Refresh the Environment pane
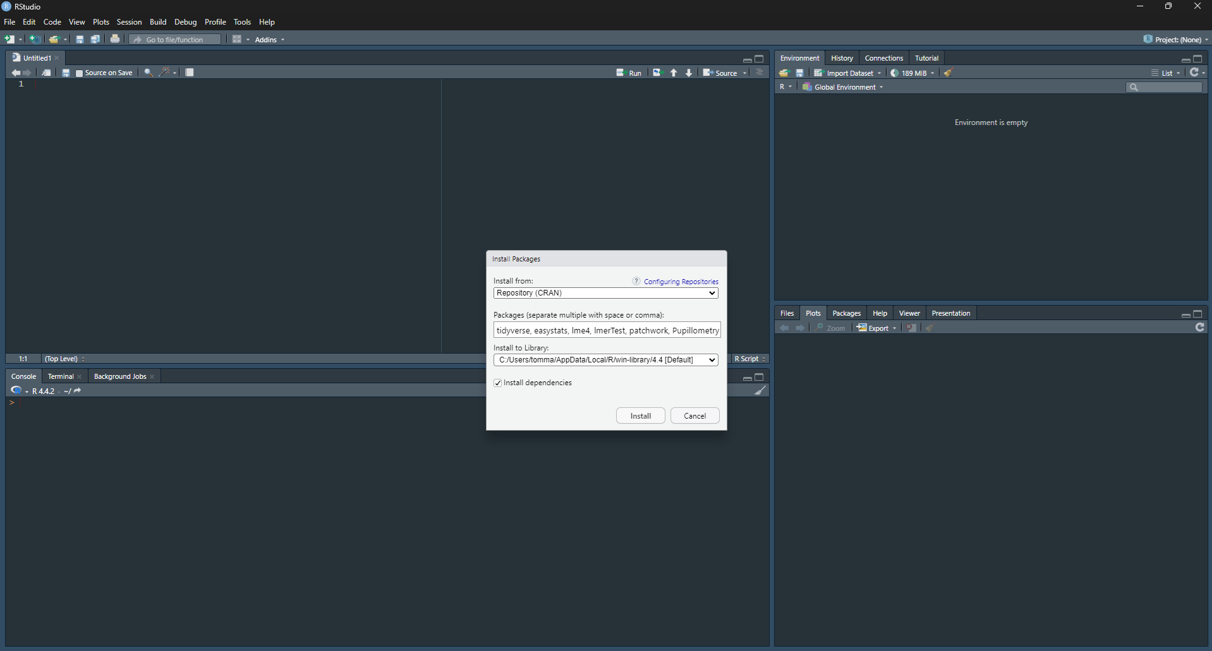 [x=1194, y=73]
